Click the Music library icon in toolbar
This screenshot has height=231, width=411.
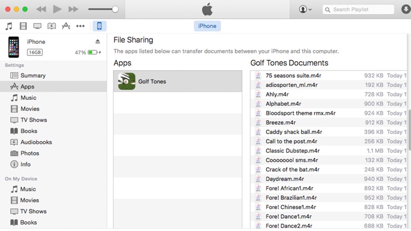[x=9, y=26]
